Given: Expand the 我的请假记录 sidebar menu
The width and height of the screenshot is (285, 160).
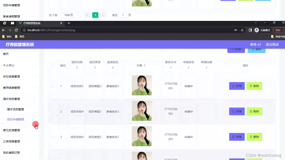Looking at the screenshot, I should [x=20, y=152].
